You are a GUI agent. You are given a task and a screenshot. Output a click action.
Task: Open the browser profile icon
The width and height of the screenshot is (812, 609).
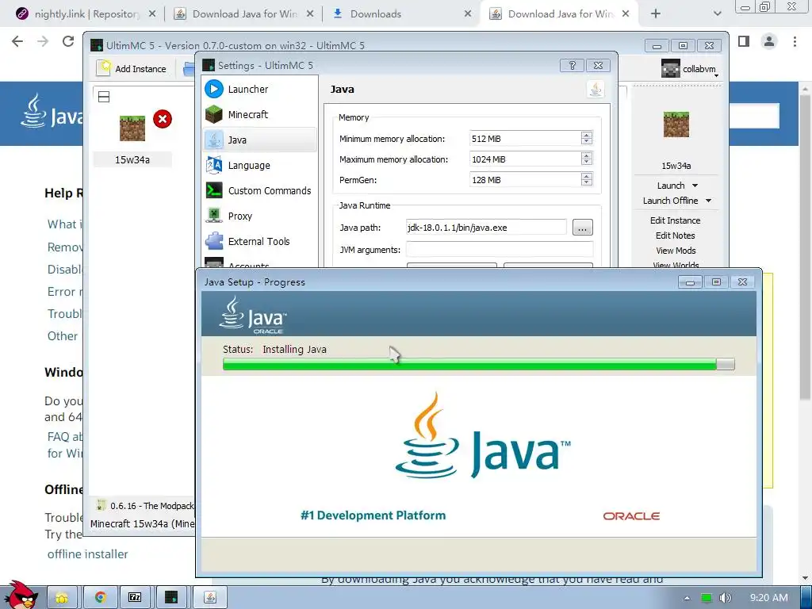769,41
